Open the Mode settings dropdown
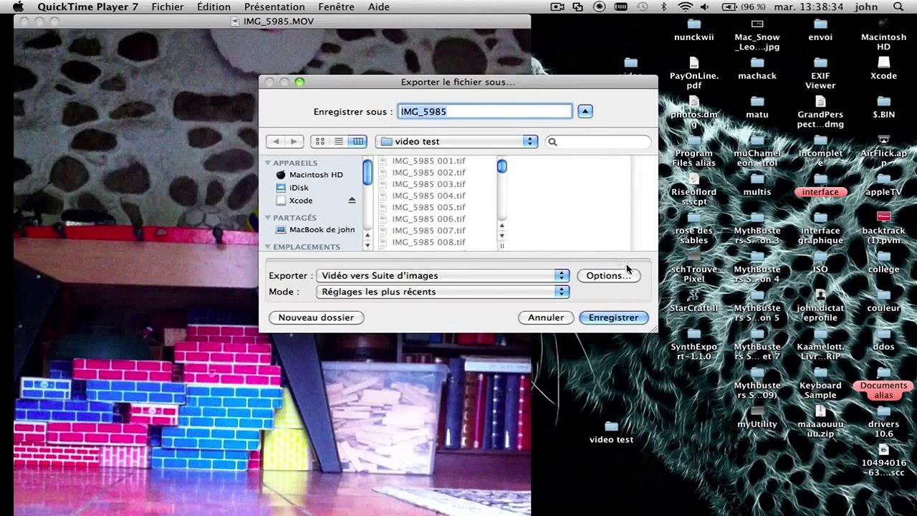917x516 pixels. pyautogui.click(x=443, y=292)
